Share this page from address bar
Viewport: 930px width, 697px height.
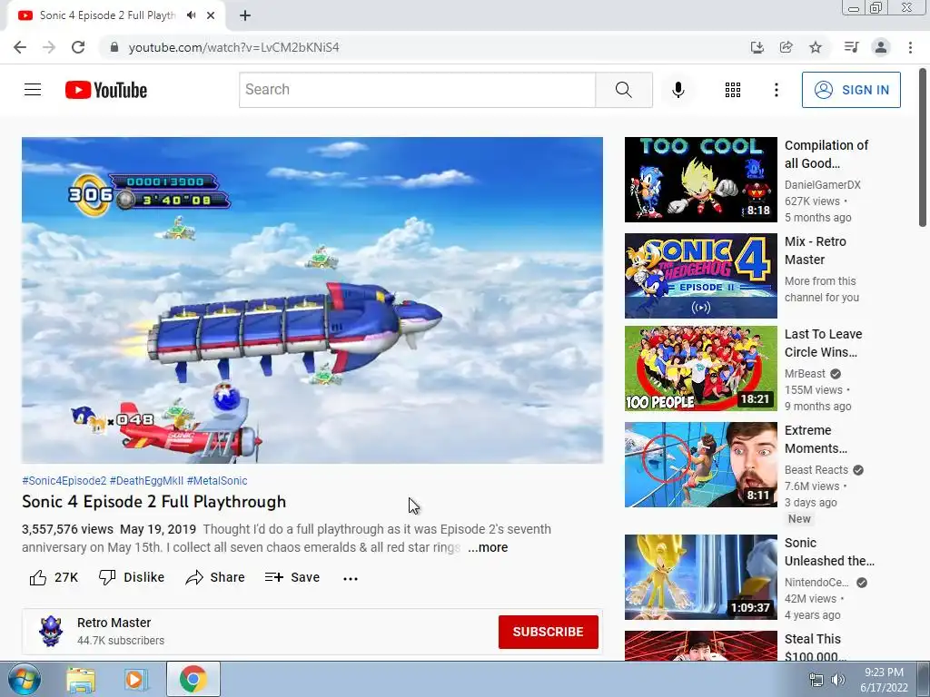[786, 47]
